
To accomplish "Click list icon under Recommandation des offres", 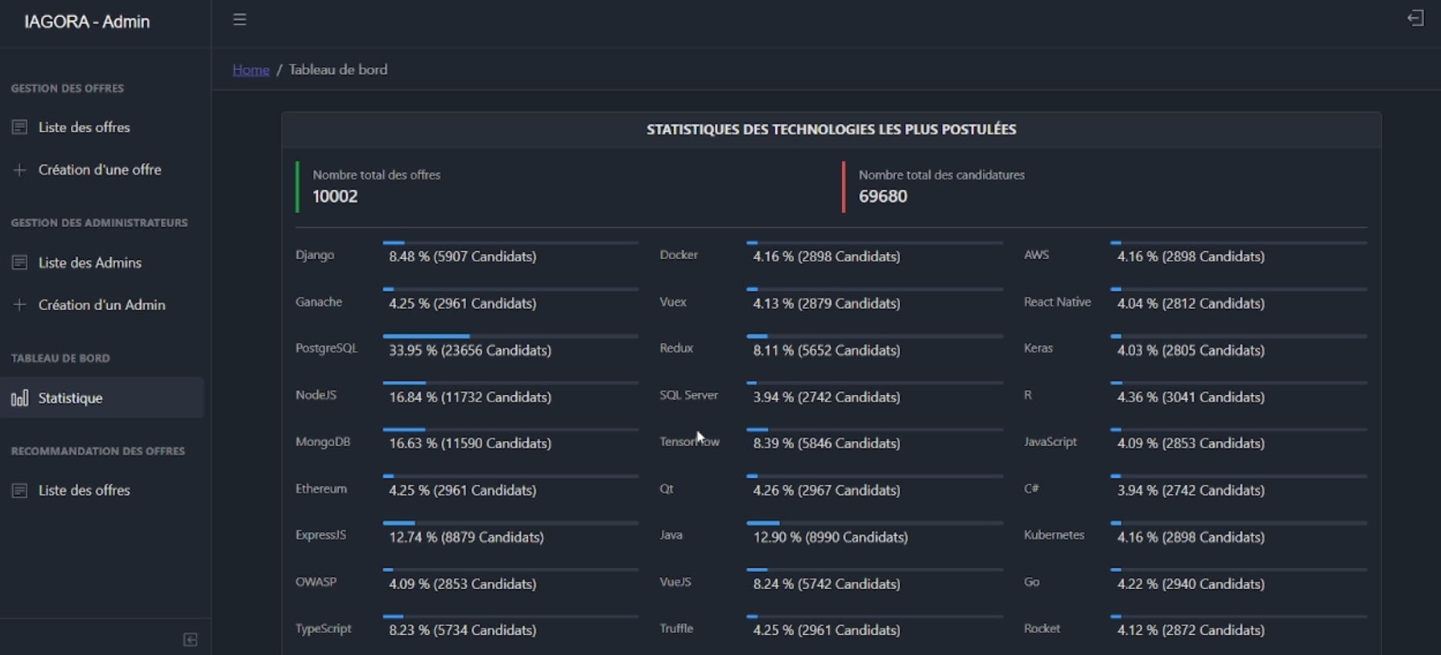I will click(x=19, y=490).
